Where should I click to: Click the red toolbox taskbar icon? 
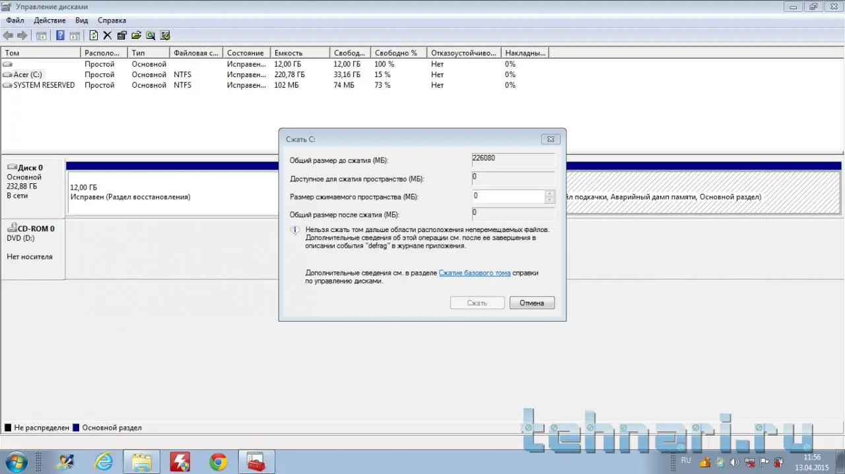[x=256, y=461]
